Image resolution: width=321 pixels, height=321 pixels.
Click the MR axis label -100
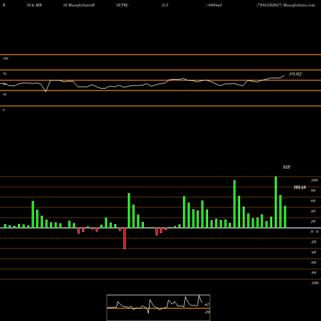tap(315, 283)
